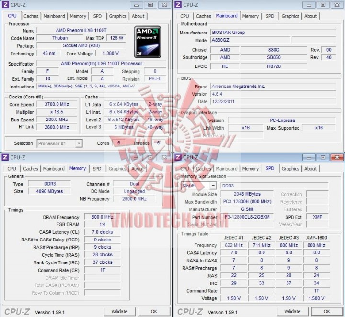Click the G.Skill manufacturer field
Screen dimensions: 345x317
tap(247, 209)
